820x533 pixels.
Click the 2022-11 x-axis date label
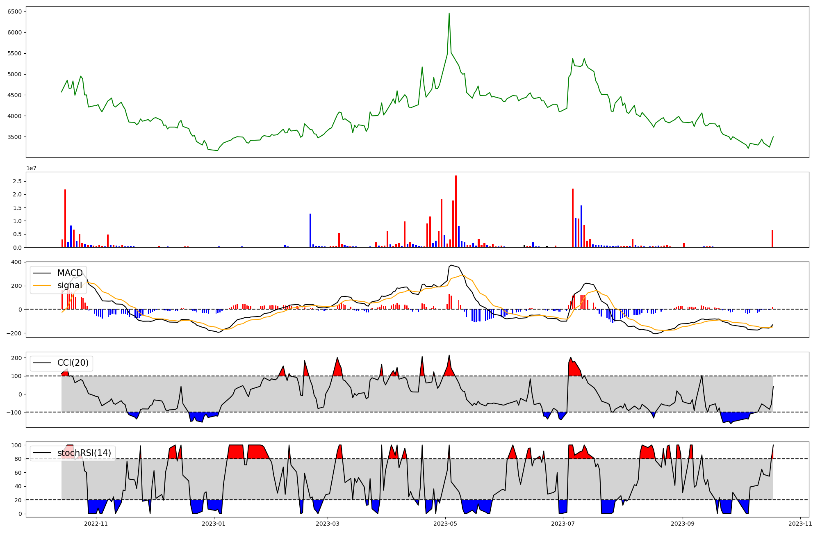[96, 524]
